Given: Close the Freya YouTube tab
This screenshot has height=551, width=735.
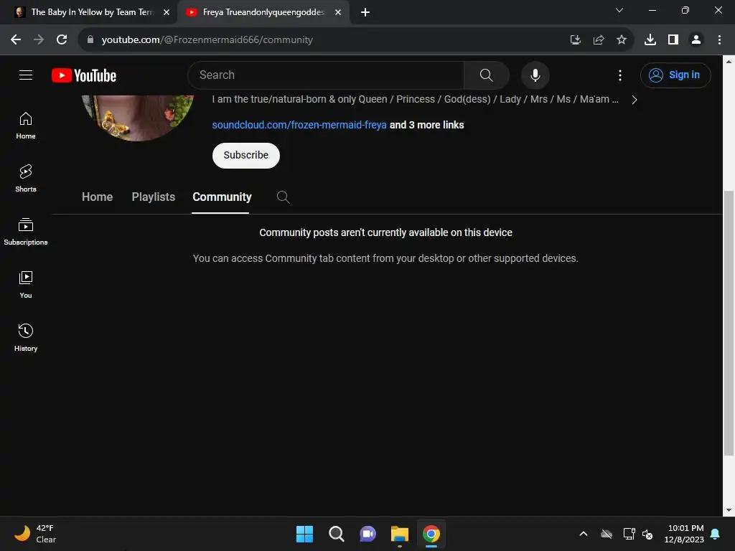Looking at the screenshot, I should tap(338, 12).
